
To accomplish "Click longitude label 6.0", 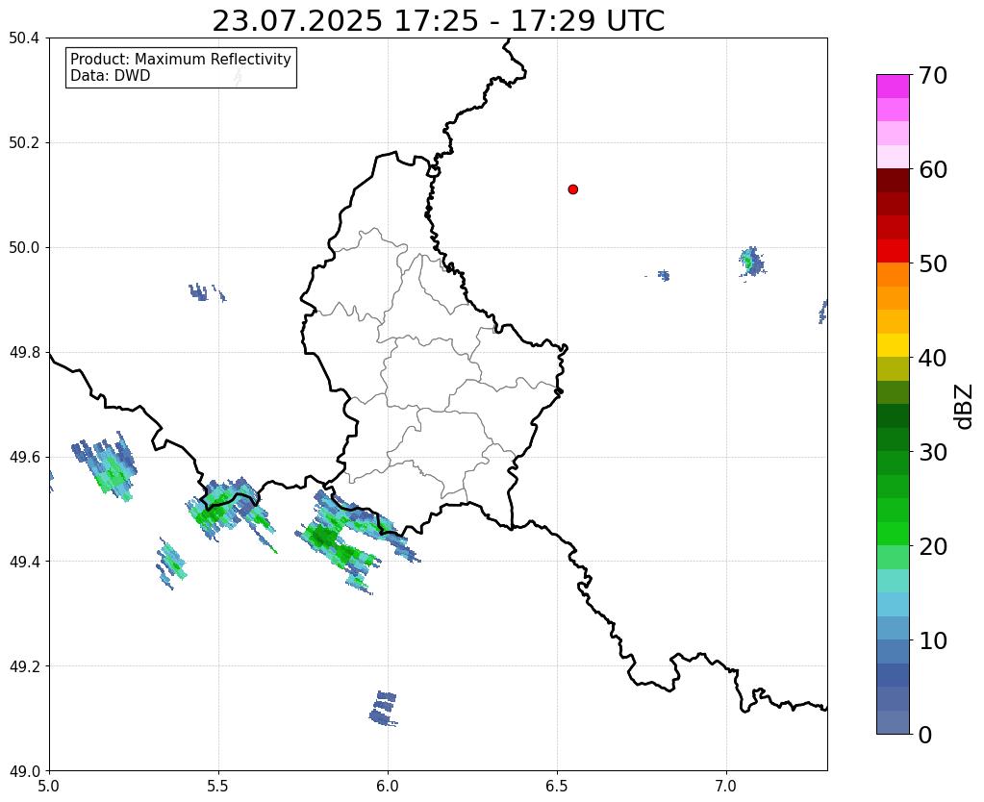I will pyautogui.click(x=388, y=786).
